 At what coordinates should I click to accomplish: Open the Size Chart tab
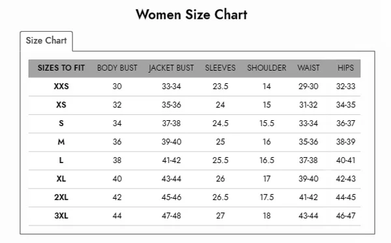[x=46, y=40]
